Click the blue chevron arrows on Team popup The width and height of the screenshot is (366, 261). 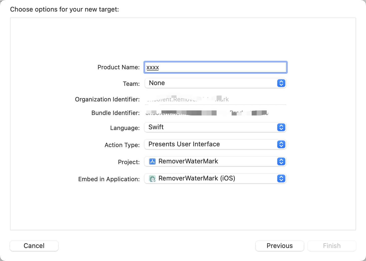(281, 83)
